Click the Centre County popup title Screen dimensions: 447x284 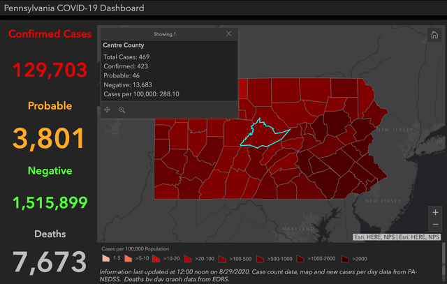click(x=124, y=45)
